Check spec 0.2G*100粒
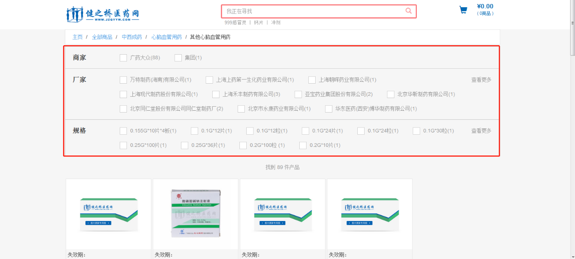The width and height of the screenshot is (575, 259). pos(243,146)
